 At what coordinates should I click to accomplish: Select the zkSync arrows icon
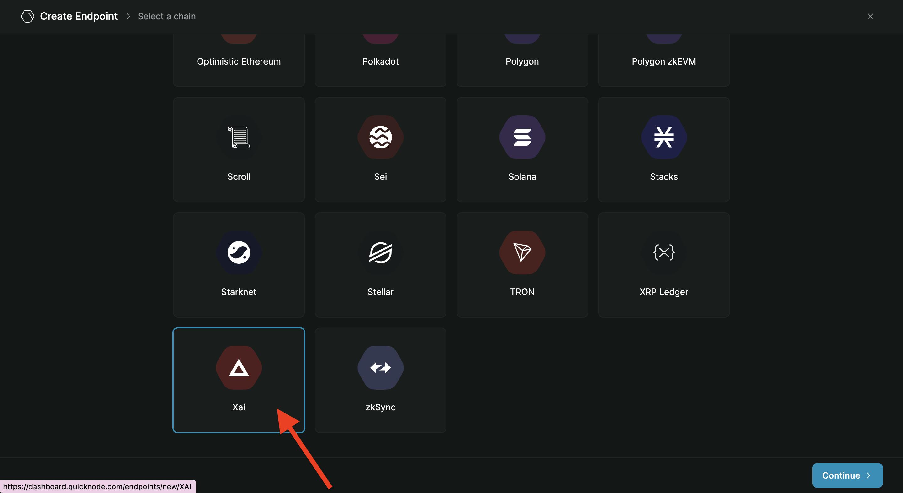(x=380, y=368)
